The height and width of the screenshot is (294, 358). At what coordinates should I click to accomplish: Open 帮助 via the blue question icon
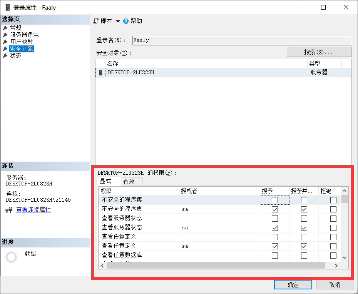126,21
